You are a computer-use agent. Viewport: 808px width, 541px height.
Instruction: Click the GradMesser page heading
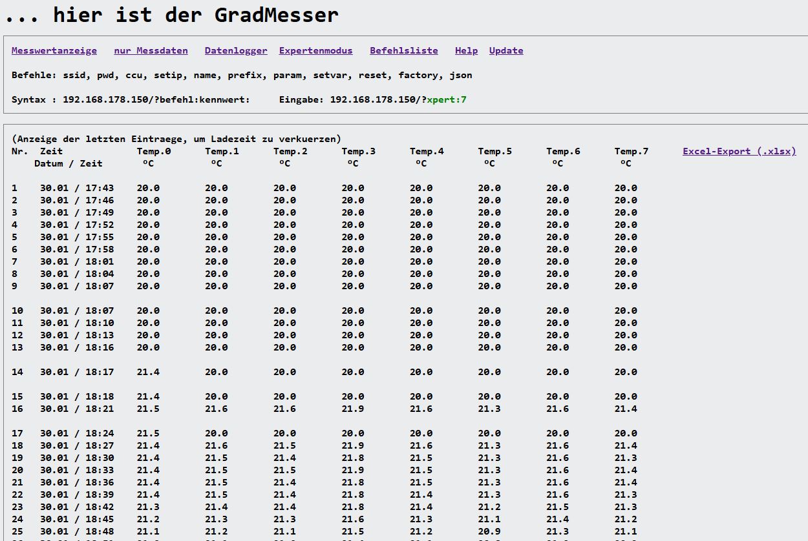pos(172,15)
